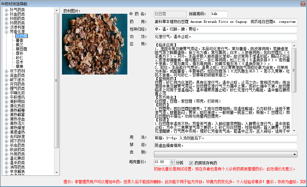Choose 砂仁 from the herb list
Screen dimensions: 307x187
(19, 58)
